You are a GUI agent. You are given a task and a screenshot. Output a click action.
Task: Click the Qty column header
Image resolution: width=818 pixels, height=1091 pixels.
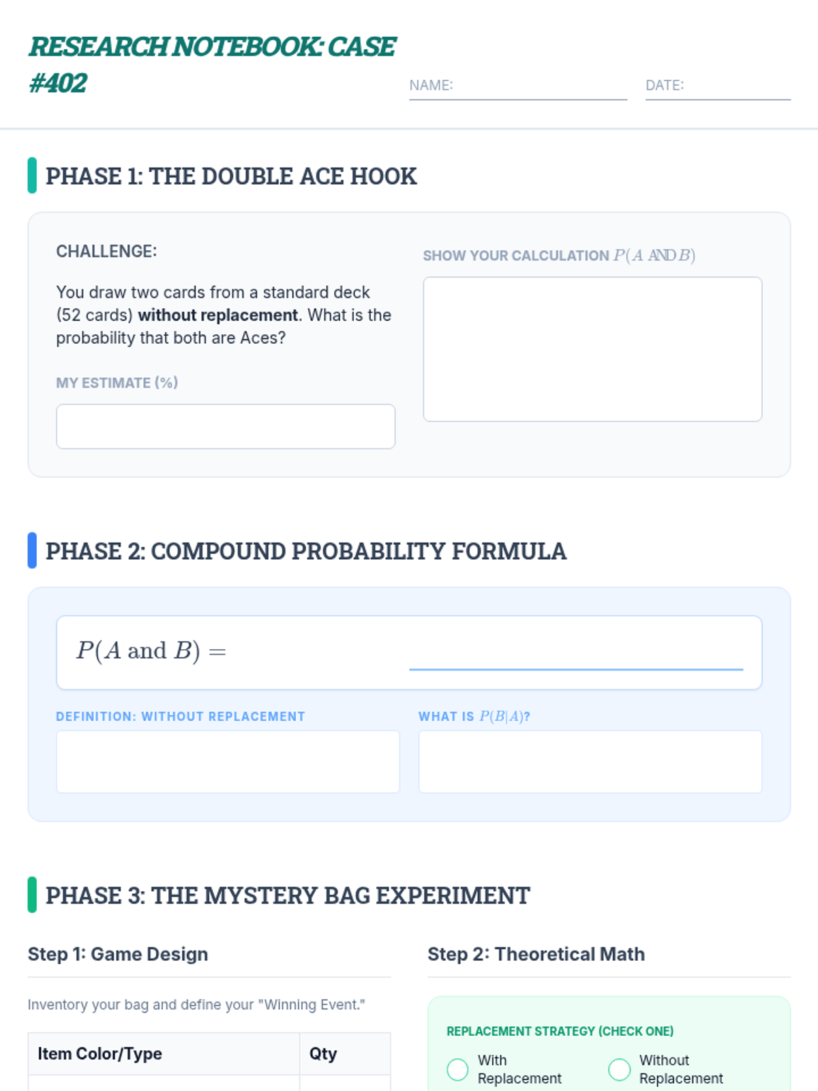point(323,1053)
